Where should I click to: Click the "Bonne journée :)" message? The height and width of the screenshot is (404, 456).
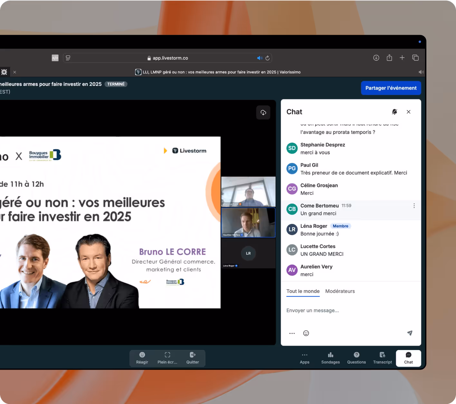[x=319, y=234]
